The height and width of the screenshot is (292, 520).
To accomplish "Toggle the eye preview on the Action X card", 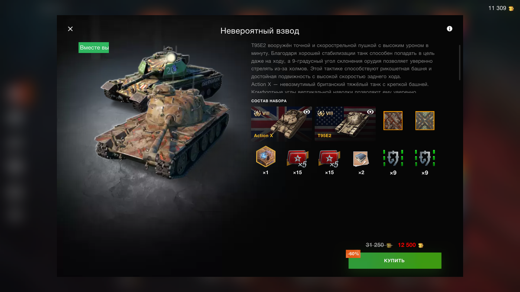I will pyautogui.click(x=307, y=112).
